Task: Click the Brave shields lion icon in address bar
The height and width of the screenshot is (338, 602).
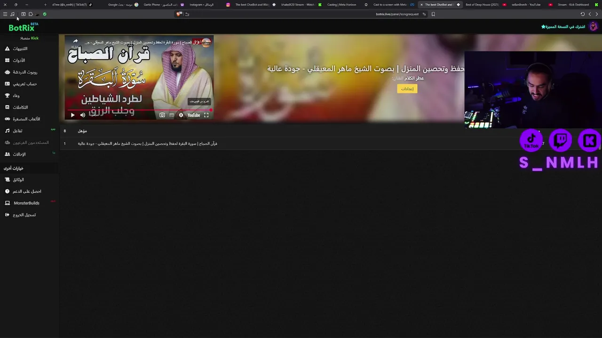Action: point(179,14)
